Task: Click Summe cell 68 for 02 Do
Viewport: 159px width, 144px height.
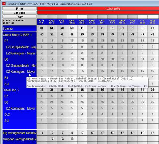Action: coord(52,28)
